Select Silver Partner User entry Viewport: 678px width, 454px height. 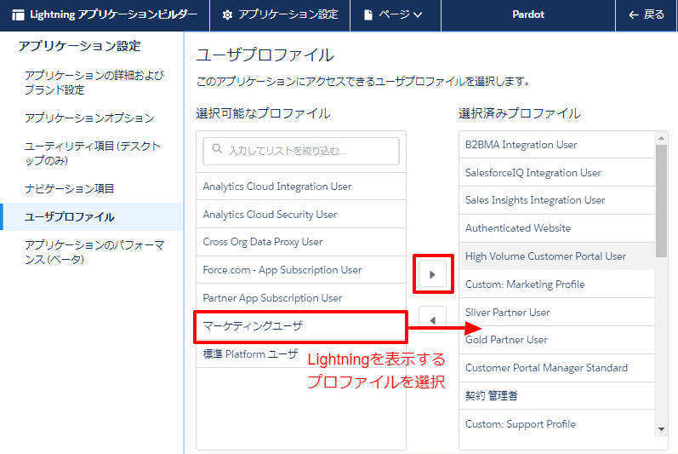(556, 313)
